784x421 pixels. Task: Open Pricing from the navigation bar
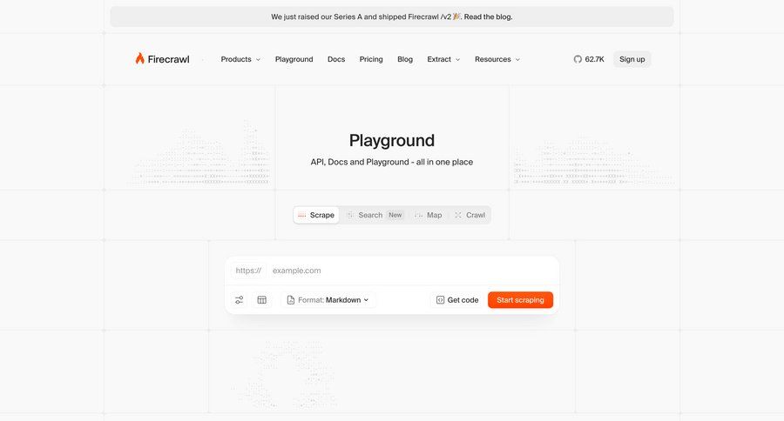tap(371, 59)
